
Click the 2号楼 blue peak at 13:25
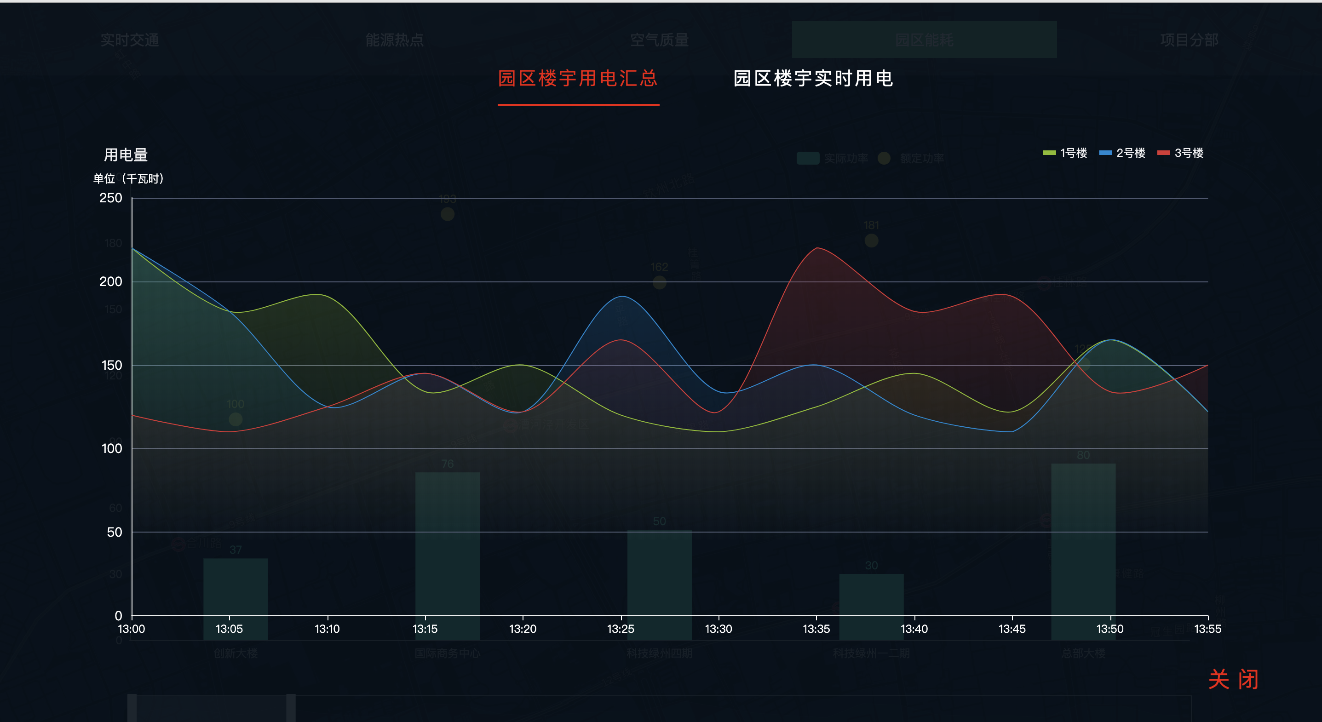pyautogui.click(x=621, y=296)
